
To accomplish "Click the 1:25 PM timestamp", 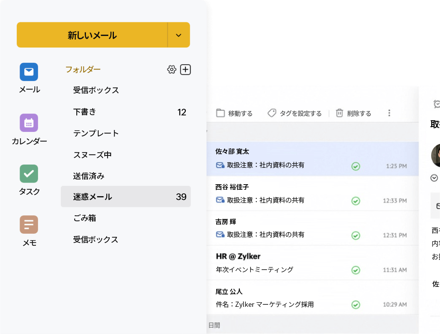I will tap(396, 166).
